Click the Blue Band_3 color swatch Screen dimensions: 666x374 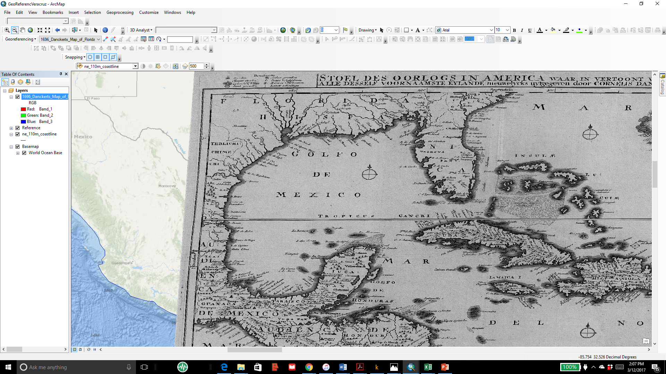click(x=23, y=122)
